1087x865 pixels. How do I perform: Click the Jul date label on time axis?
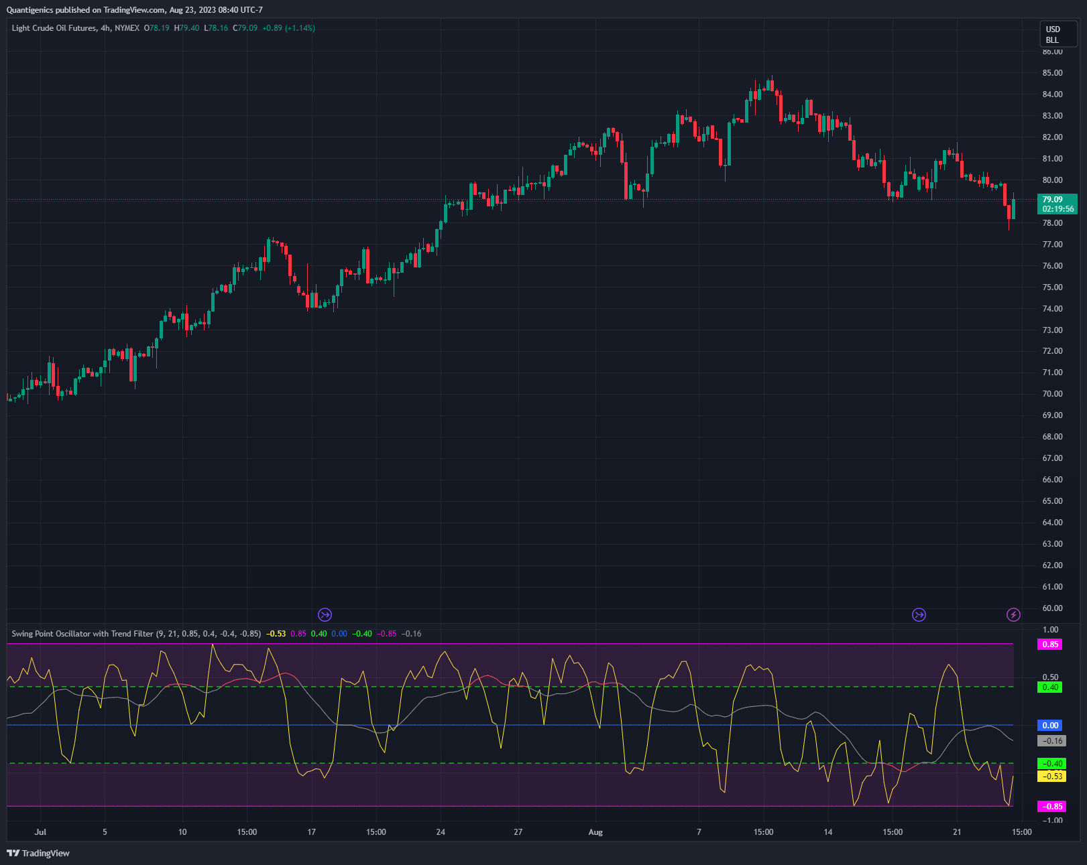tap(40, 832)
